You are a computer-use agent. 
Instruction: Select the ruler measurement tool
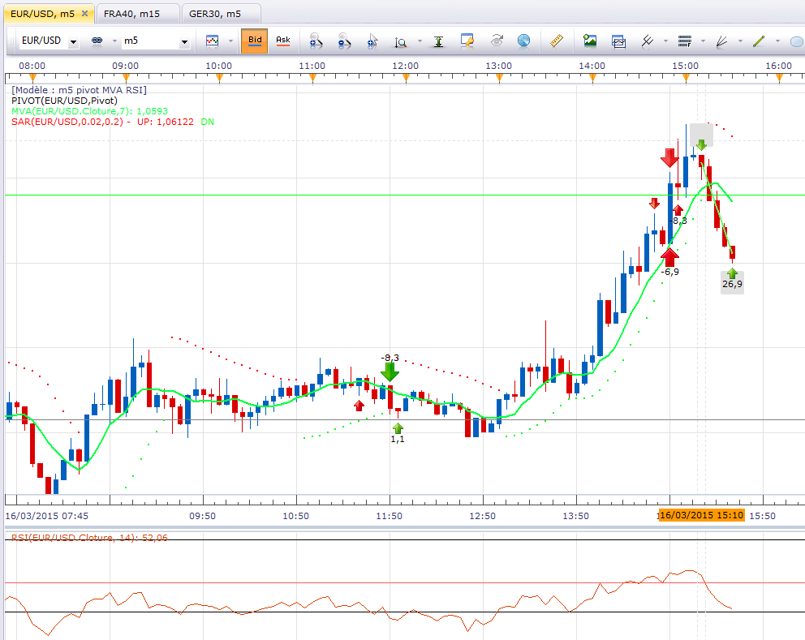557,41
